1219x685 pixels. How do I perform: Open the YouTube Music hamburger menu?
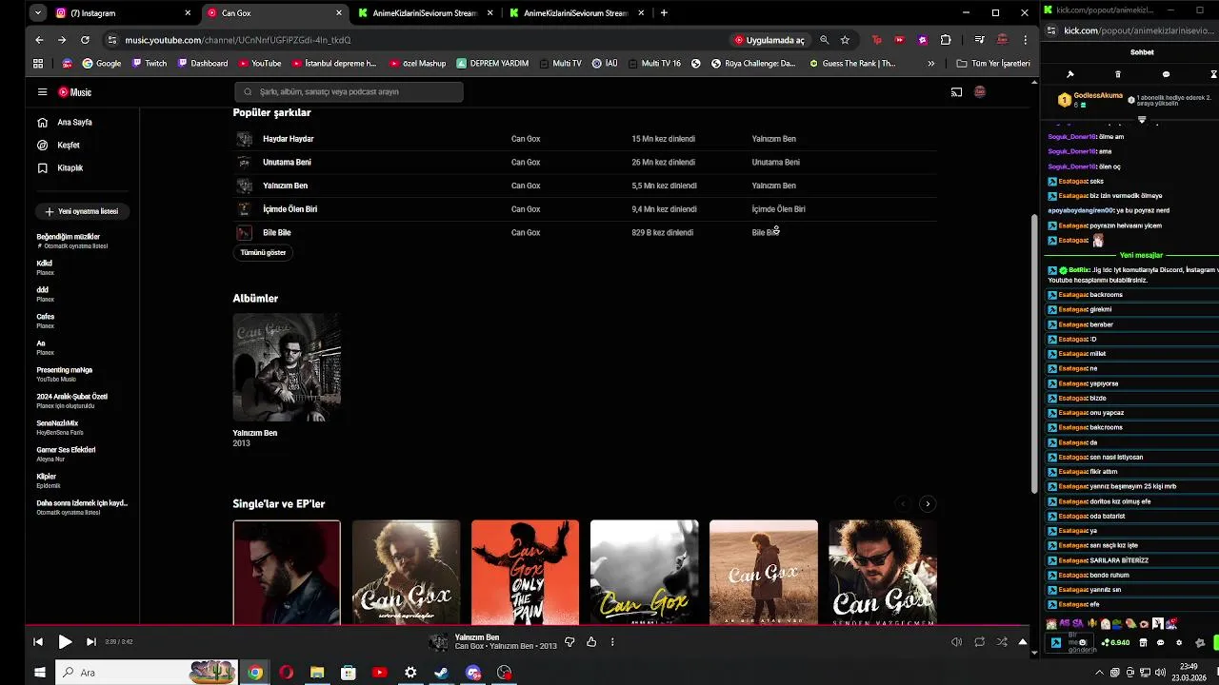click(x=42, y=92)
